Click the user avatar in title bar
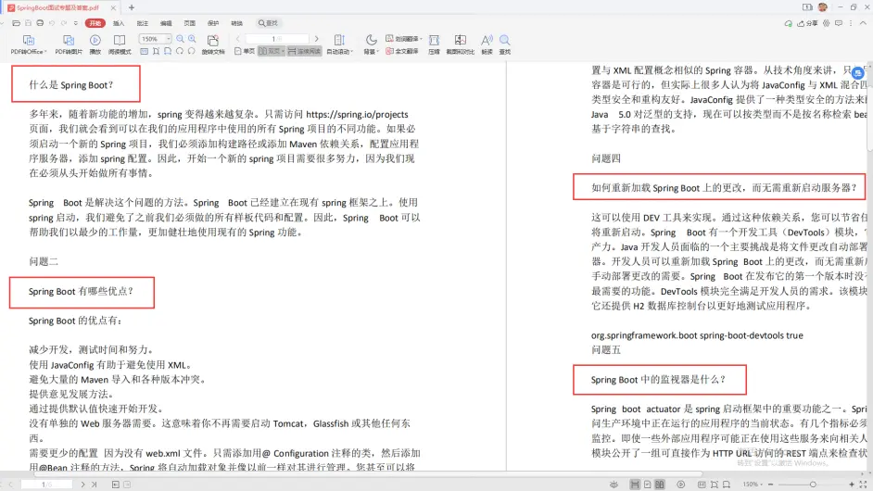This screenshot has height=491, width=873. point(823,7)
